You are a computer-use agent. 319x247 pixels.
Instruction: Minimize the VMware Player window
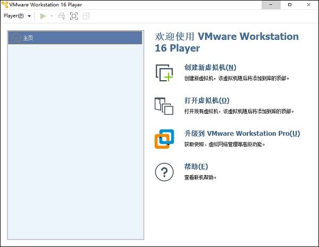pyautogui.click(x=271, y=5)
